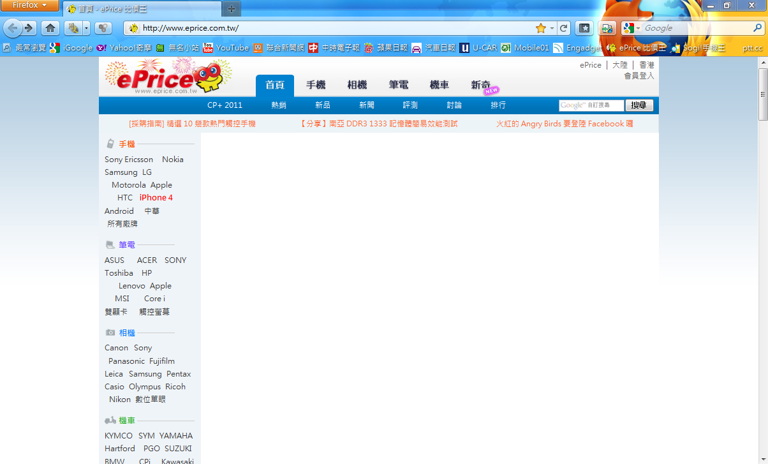Open the Canon camera brand link

(117, 348)
